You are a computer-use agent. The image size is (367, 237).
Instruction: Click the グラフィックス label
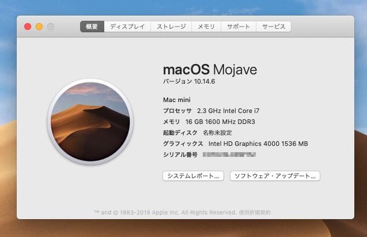pos(183,144)
